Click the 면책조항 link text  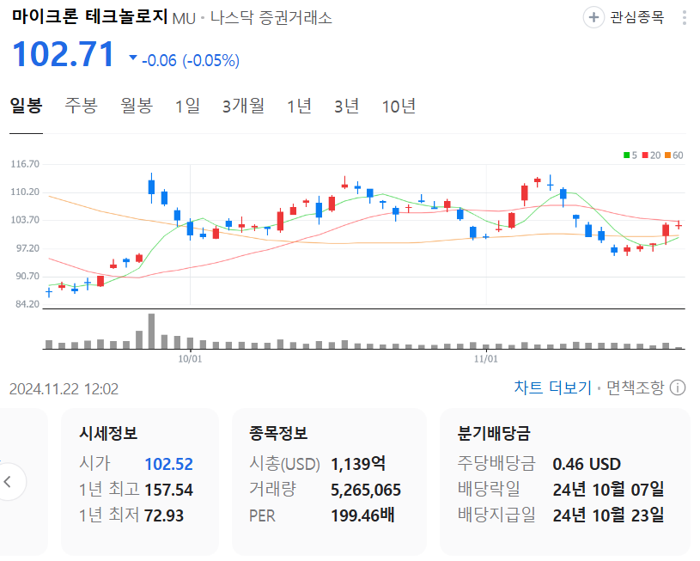click(635, 387)
